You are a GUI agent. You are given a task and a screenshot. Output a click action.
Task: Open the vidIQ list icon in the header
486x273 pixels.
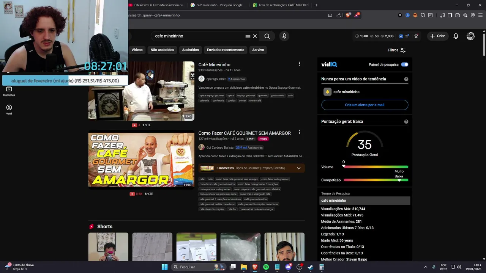(407, 36)
